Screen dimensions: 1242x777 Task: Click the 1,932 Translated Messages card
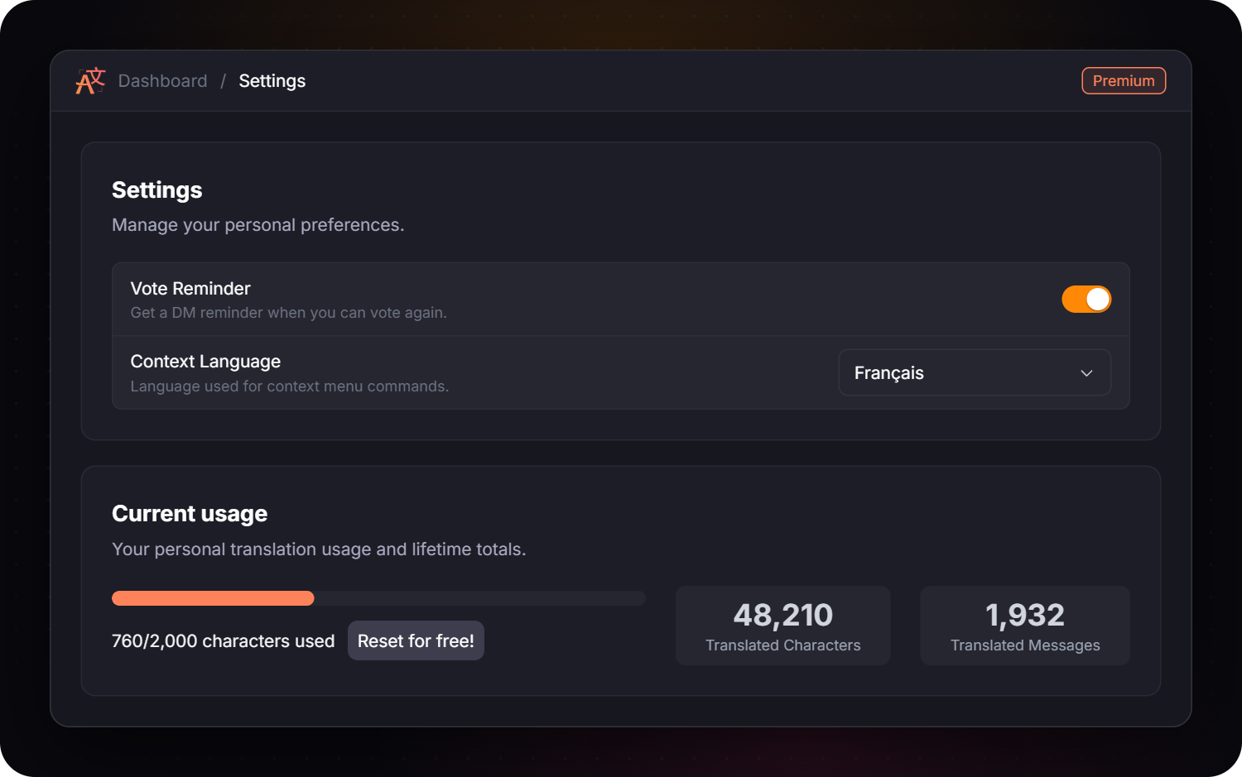(x=1025, y=626)
